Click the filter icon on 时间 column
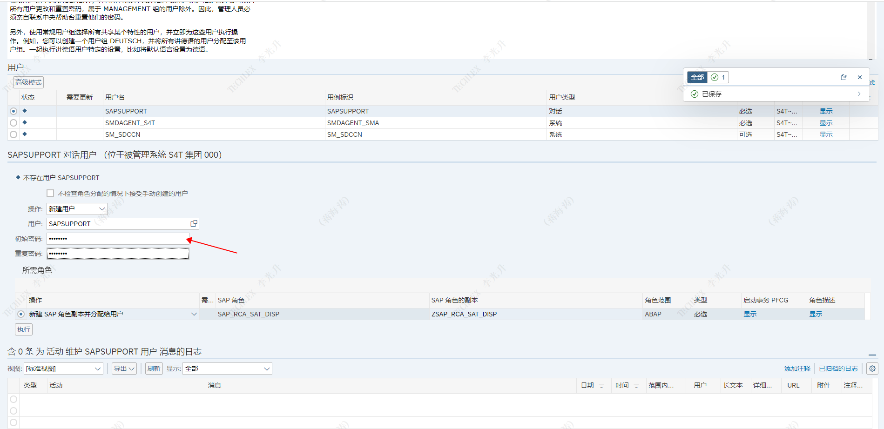The image size is (884, 429). pyautogui.click(x=636, y=386)
